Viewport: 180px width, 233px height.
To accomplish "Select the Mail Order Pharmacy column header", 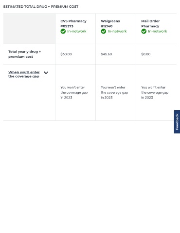I will point(150,24).
